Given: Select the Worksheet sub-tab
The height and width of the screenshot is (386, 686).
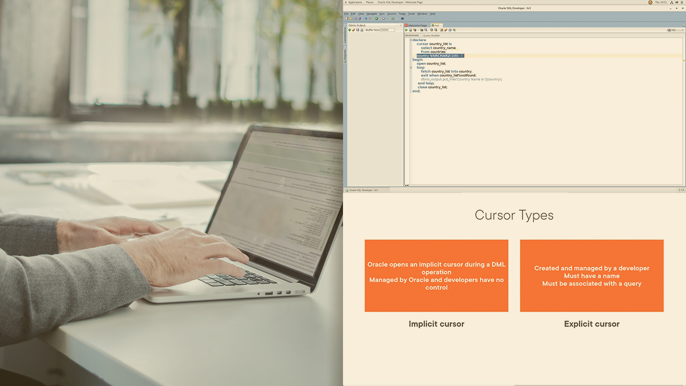Looking at the screenshot, I should [x=412, y=35].
